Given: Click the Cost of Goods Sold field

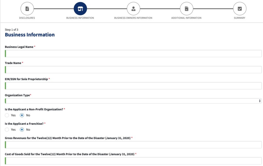Looking at the screenshot, I should coord(133,161).
